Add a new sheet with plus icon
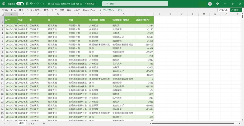Screen dimensions: 244x126 (44, 123)
